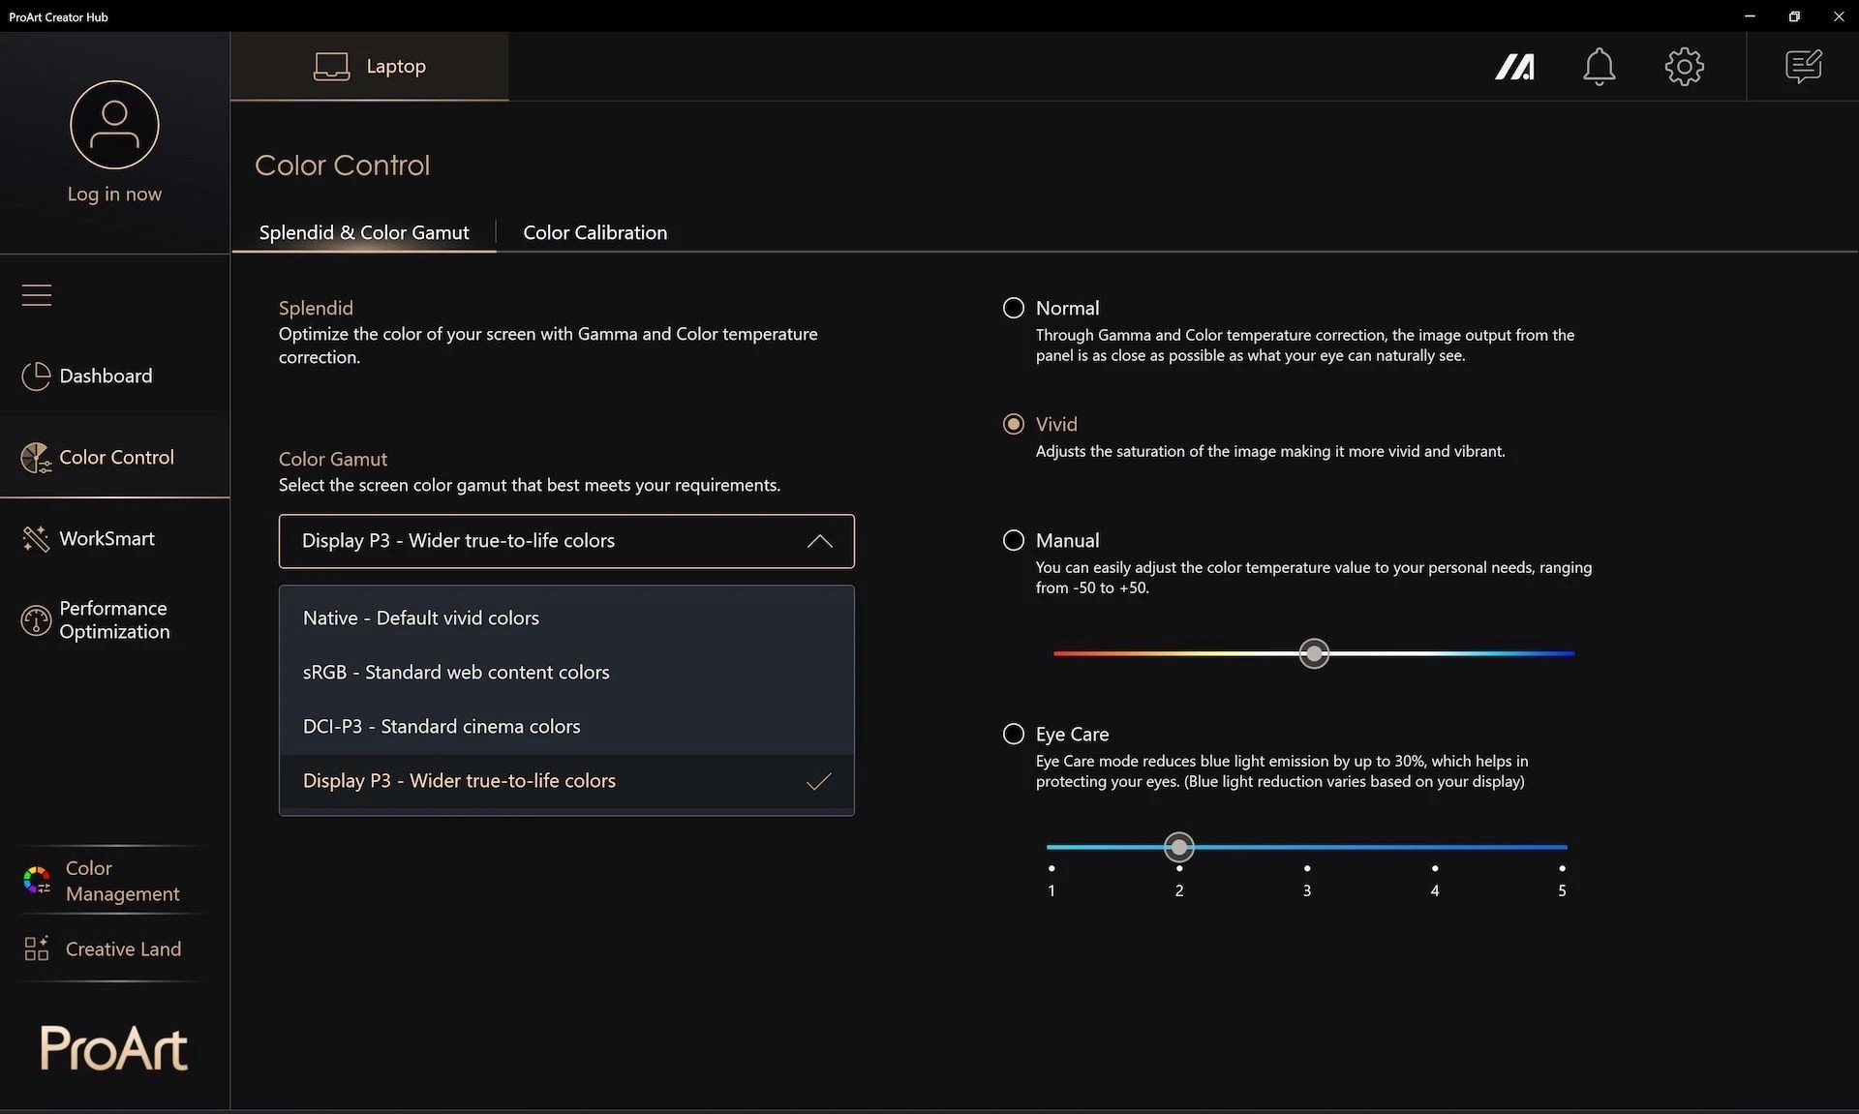Open WorkSmart from the sidebar
The image size is (1859, 1114).
[x=107, y=539]
